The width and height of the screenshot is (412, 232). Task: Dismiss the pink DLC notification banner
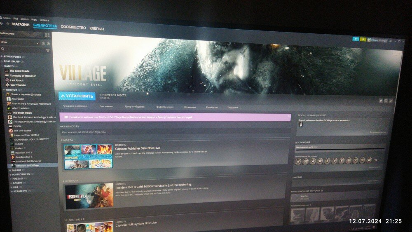tap(288, 116)
